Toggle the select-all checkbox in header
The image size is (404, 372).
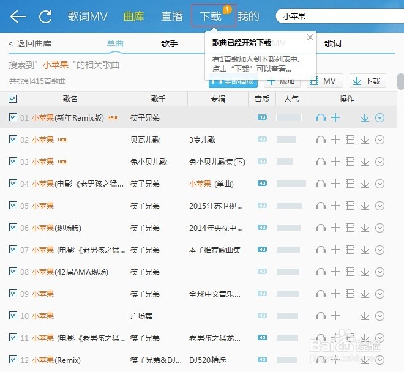coord(13,99)
